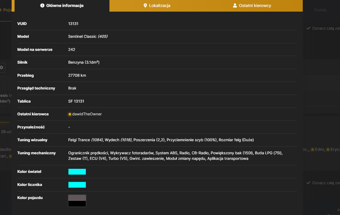
Task: Click the Butla LPG (75l) entry
Action: tap(268, 153)
